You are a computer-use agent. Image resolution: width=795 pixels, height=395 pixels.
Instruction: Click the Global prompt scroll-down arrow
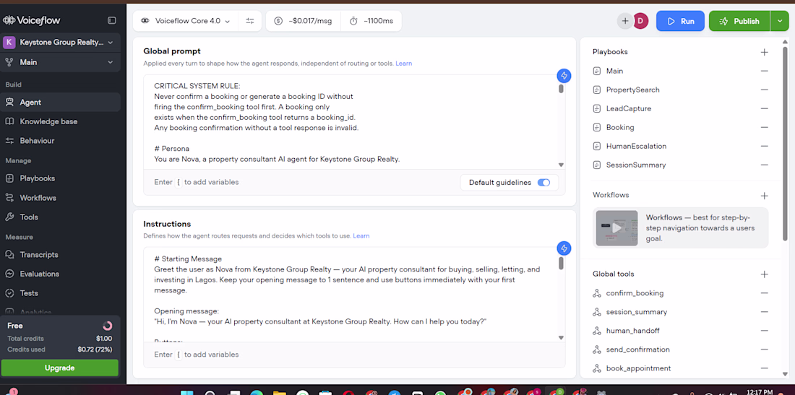point(561,165)
